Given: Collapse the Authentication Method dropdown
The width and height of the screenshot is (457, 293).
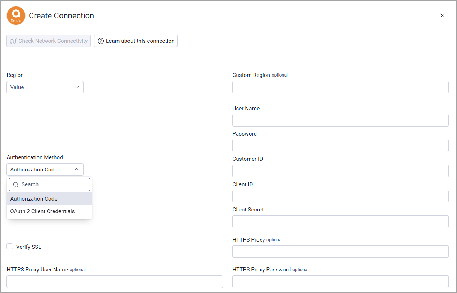Looking at the screenshot, I should [45, 170].
